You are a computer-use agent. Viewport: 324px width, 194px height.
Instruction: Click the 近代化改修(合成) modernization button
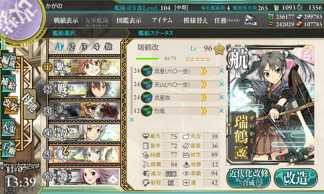pos(249,178)
